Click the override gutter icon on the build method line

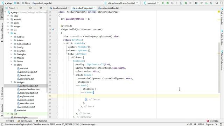[x=53, y=29]
